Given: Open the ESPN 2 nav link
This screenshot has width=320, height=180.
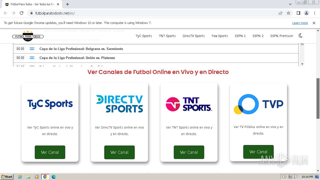Looking at the screenshot, I should (x=258, y=36).
